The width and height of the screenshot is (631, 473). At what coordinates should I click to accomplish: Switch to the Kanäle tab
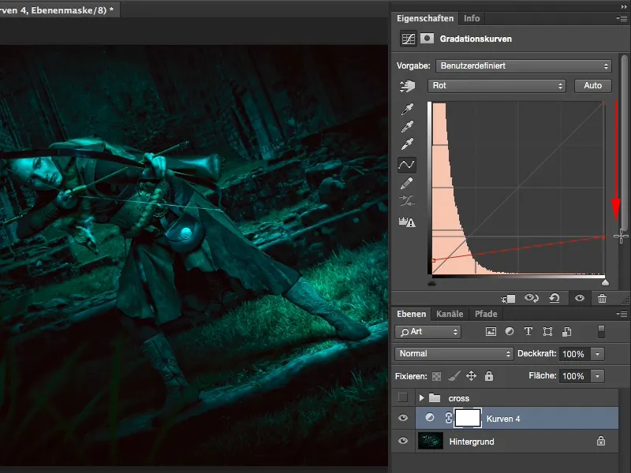450,314
